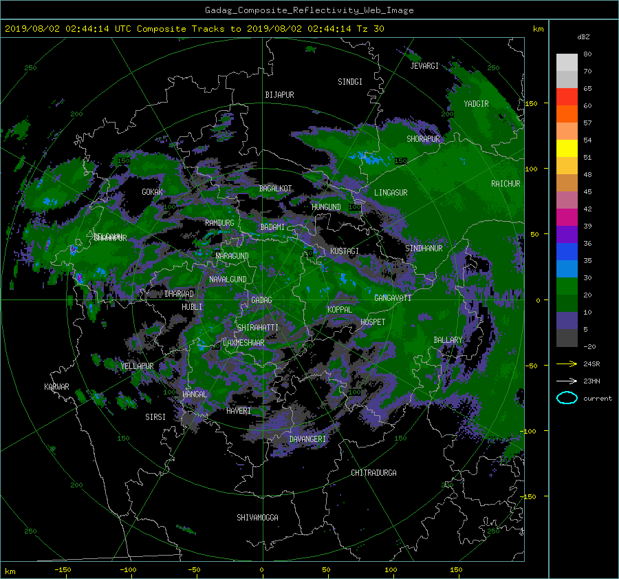Click the HUBLI city label
619x579 pixels.
click(192, 306)
